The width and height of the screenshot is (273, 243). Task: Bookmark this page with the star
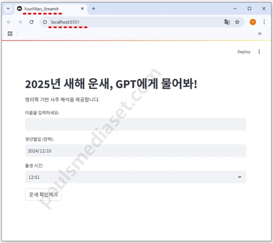pos(237,22)
